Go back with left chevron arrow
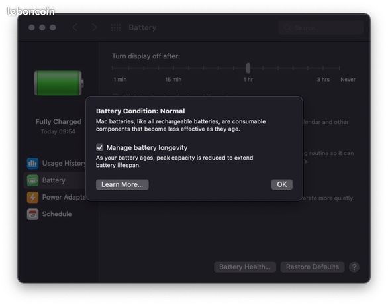Screen dimensions: 388x305 (75, 27)
